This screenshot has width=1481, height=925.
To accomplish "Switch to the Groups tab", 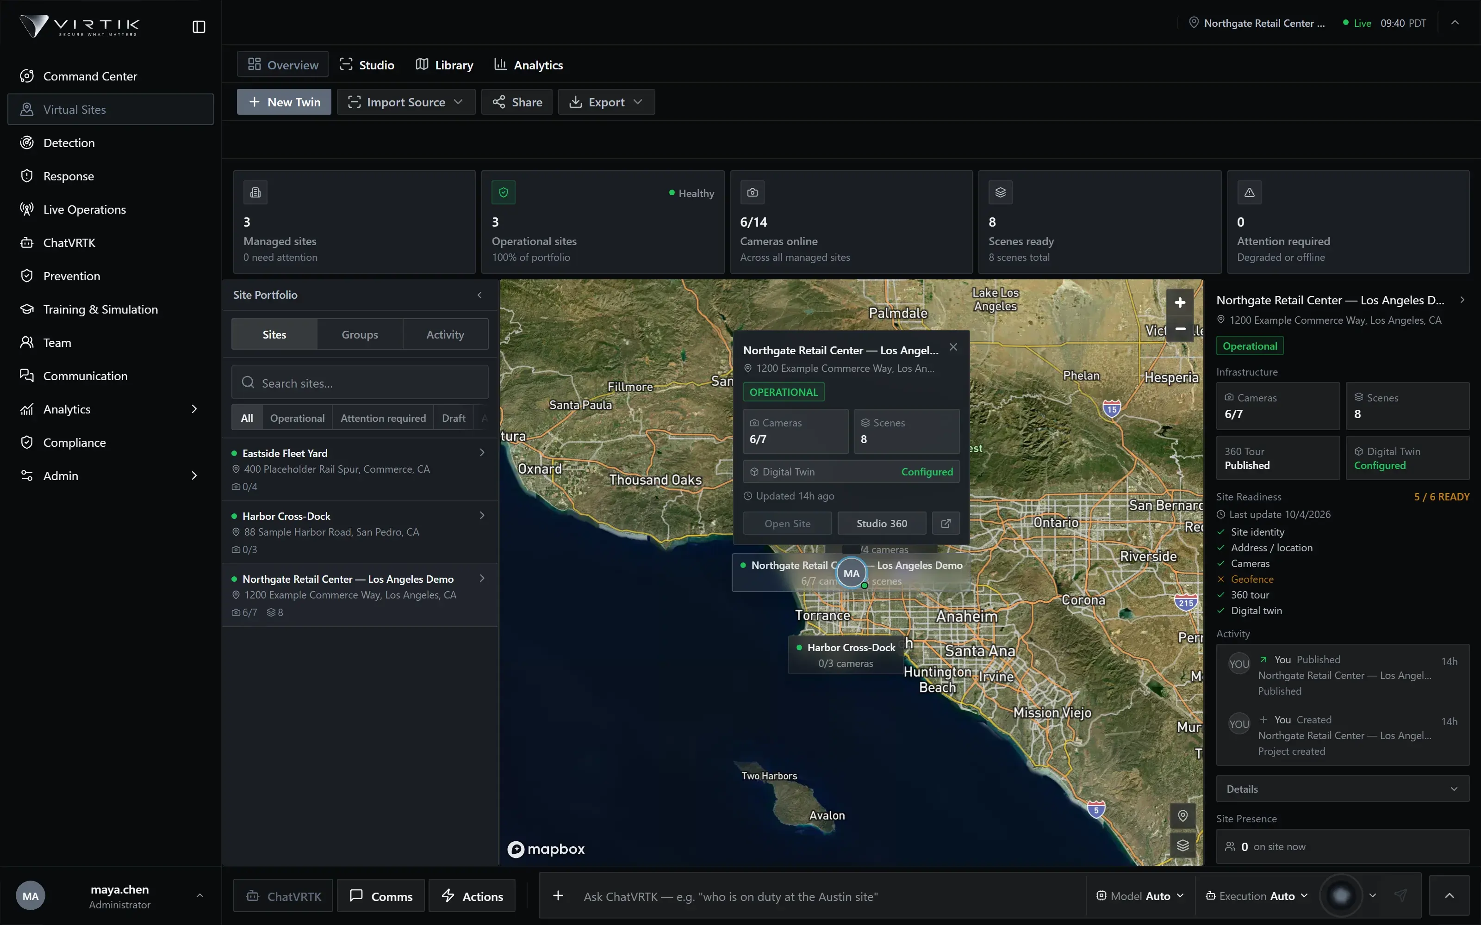I will point(360,334).
